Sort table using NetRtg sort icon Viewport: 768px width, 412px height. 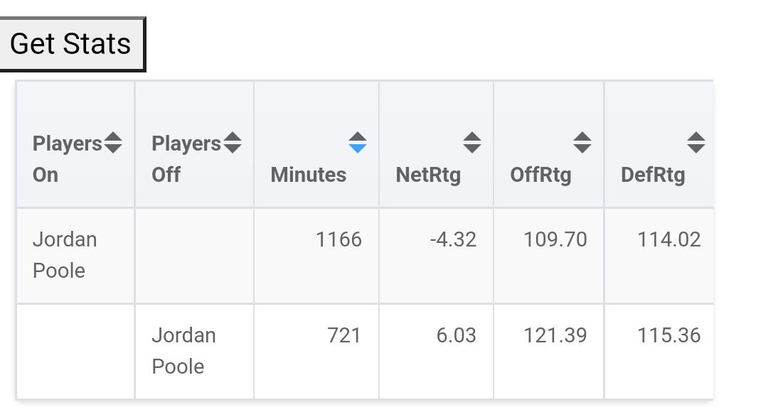point(472,143)
